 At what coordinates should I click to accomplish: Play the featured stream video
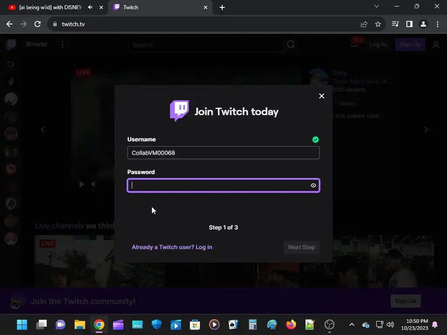point(82,185)
